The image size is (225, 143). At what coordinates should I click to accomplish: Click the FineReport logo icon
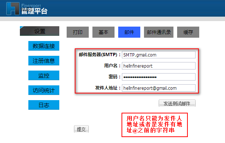pyautogui.click(x=13, y=8)
